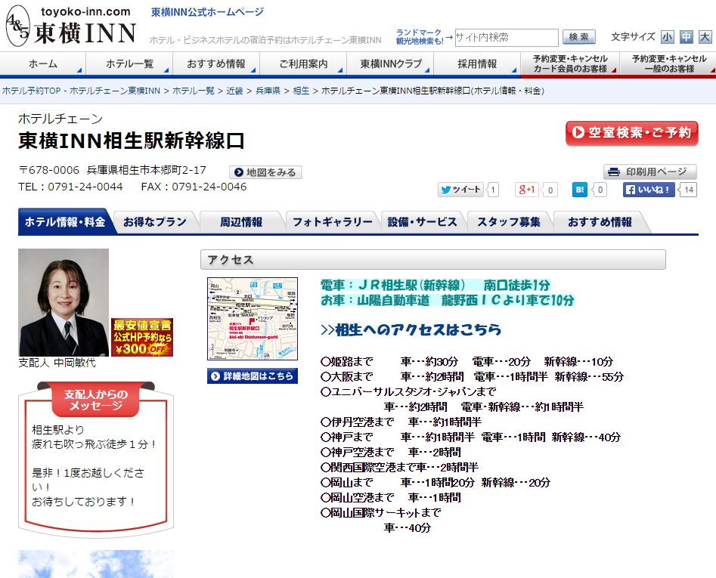Click the ホテル一覧 breadcrumb link
Image resolution: width=716 pixels, height=578 pixels.
tap(193, 91)
